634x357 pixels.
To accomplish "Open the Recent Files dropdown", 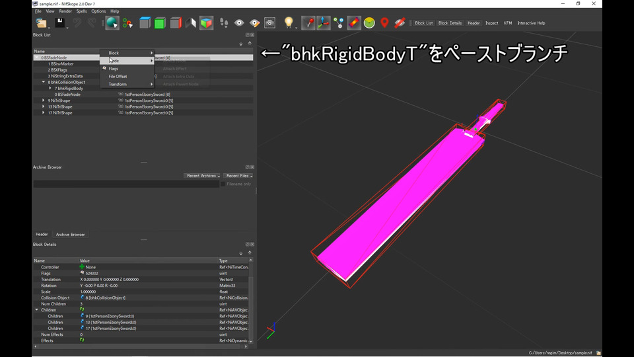I will [238, 176].
